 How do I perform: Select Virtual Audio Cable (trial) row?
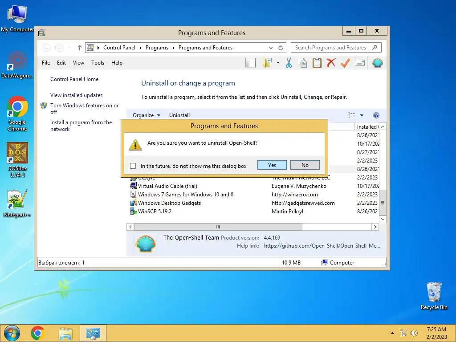pos(252,186)
